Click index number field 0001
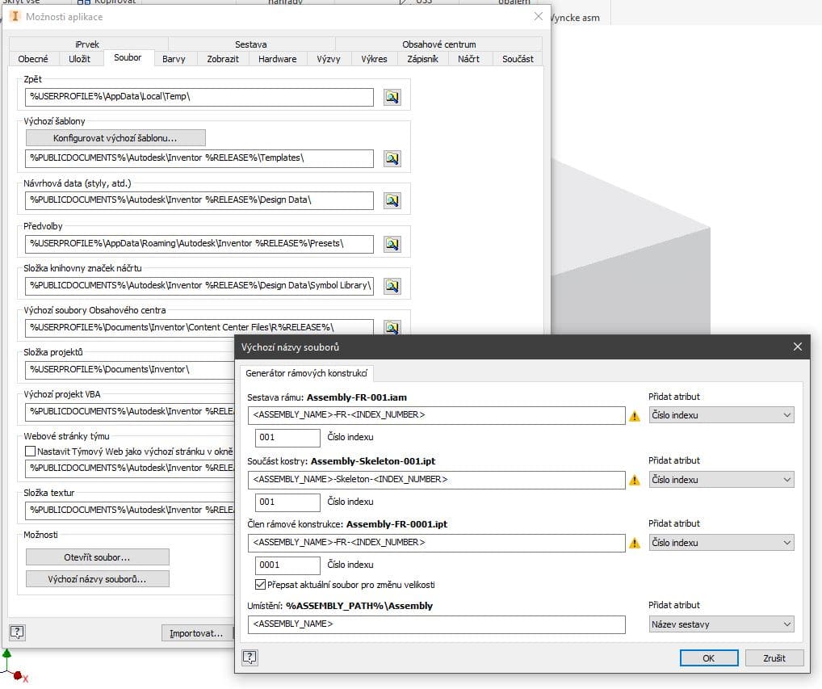The height and width of the screenshot is (689, 822). point(287,565)
